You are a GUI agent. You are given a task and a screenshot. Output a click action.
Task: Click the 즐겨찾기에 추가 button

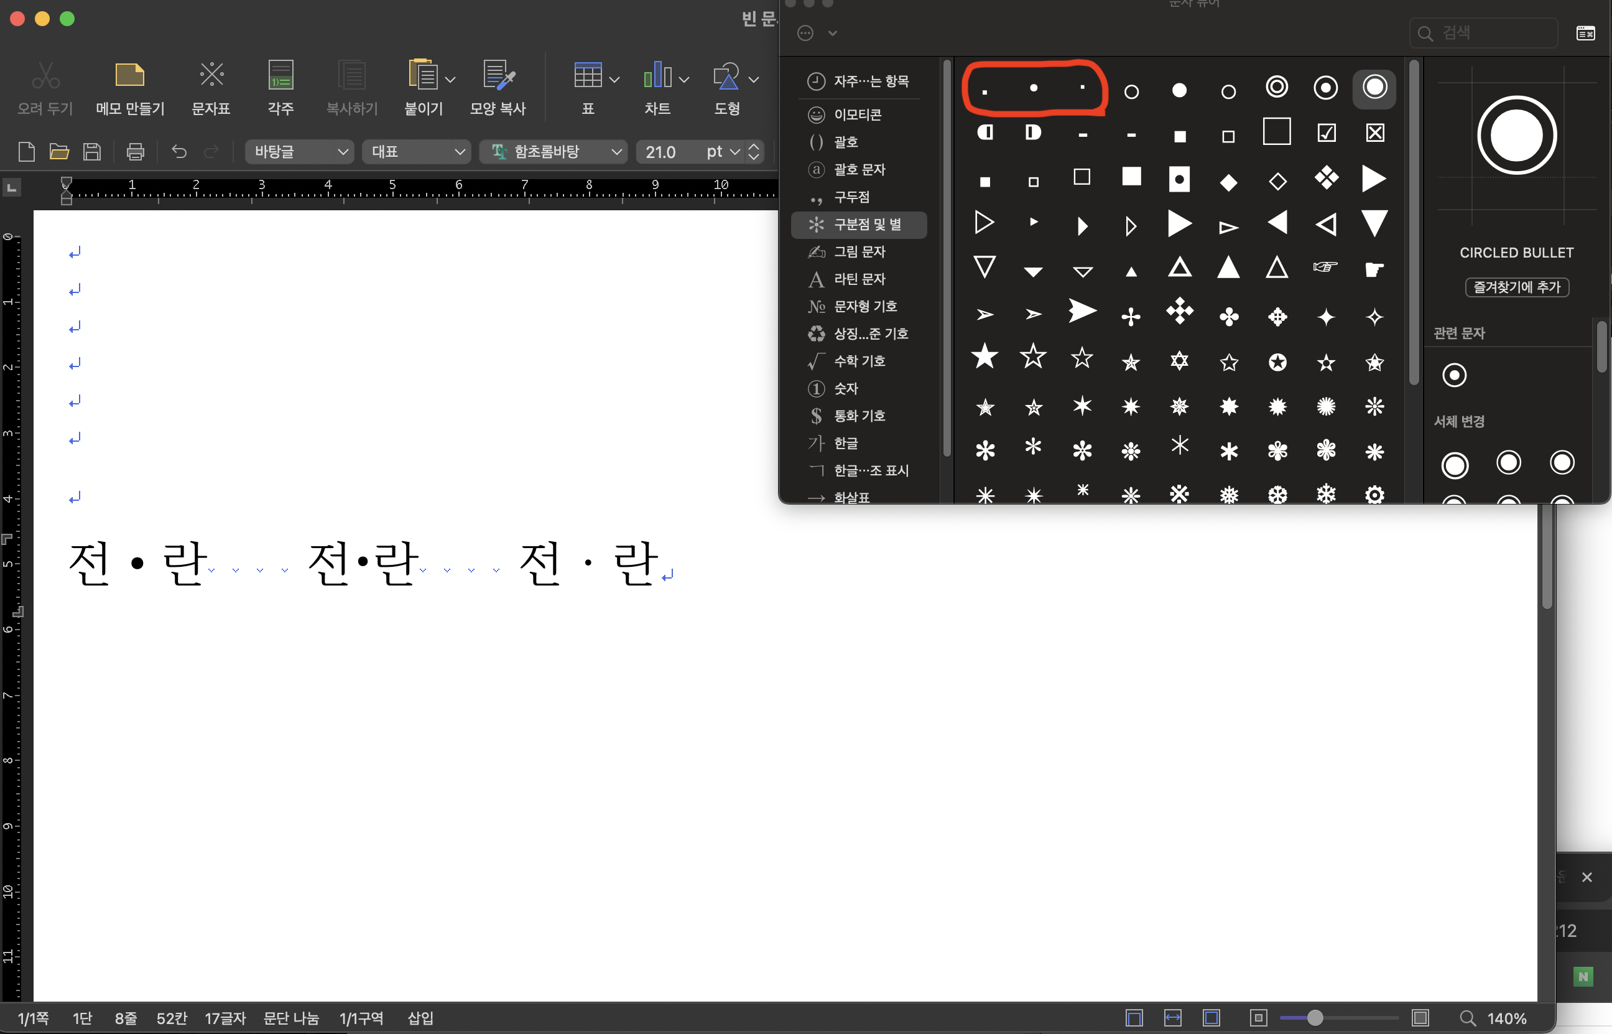pos(1516,287)
